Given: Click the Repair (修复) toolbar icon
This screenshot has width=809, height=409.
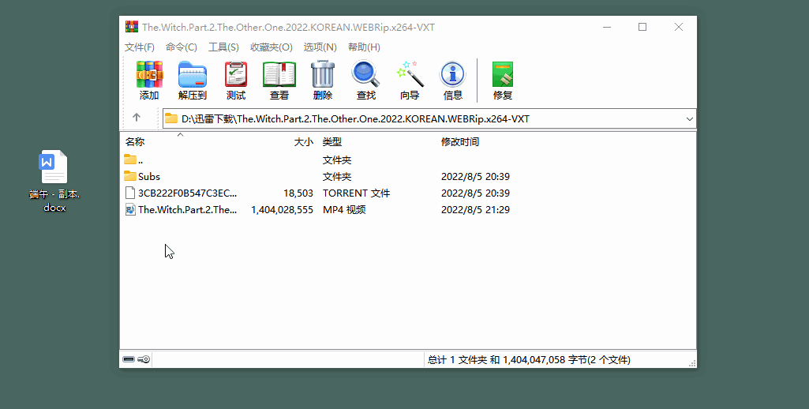Looking at the screenshot, I should (503, 74).
